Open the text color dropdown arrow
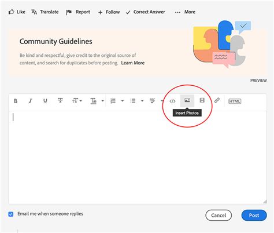The image size is (274, 233). click(103, 101)
